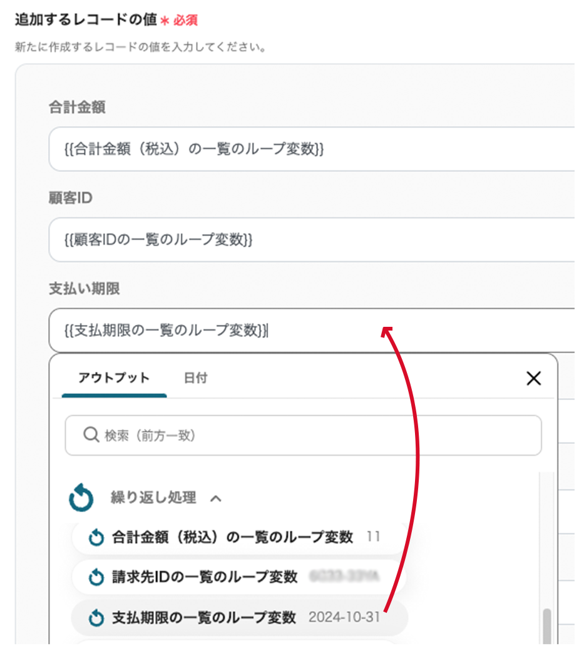Switch to the アウトプット tab
The image size is (579, 653).
pyautogui.click(x=114, y=378)
